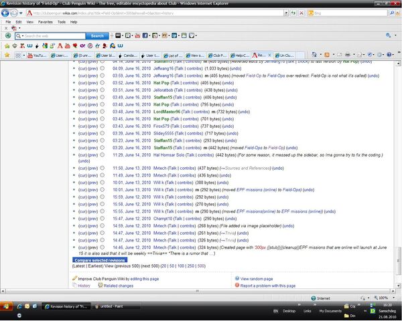Click the horizontal scrollbar thumb

[x=198, y=291]
